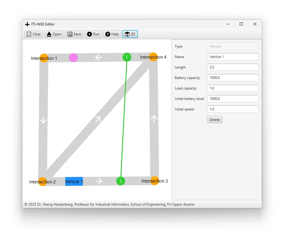The height and width of the screenshot is (234, 287).
Task: Click the right arrow on the bottom road
Action: (99, 181)
